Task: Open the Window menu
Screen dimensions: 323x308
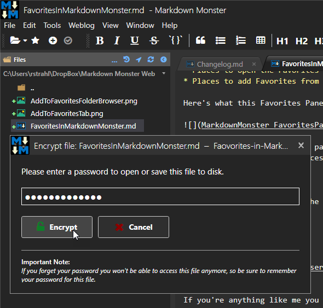Action: 140,26
